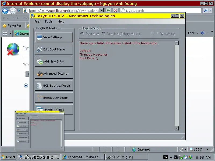Click the black disk drive tray icon
The height and width of the screenshot is (161, 215).
pyautogui.click(x=175, y=157)
